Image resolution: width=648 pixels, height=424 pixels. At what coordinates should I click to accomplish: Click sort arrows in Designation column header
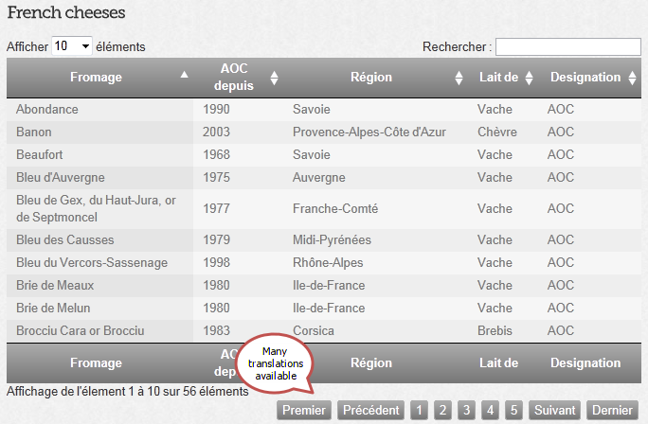tap(630, 78)
